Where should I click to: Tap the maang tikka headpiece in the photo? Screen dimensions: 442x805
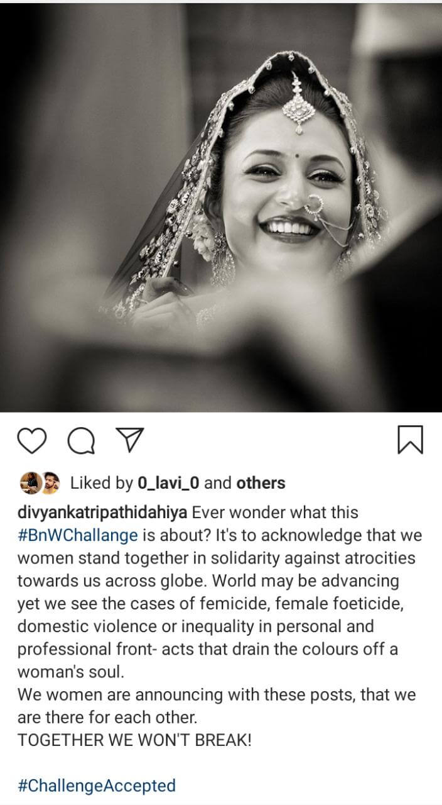299,104
